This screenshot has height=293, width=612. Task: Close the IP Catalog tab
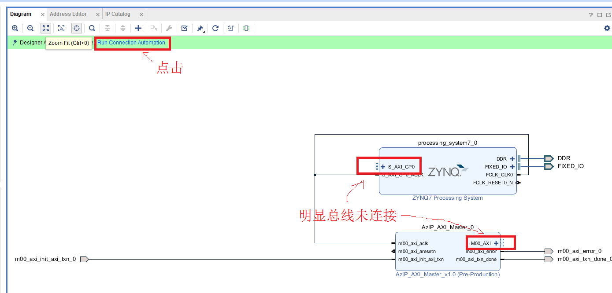[141, 15]
